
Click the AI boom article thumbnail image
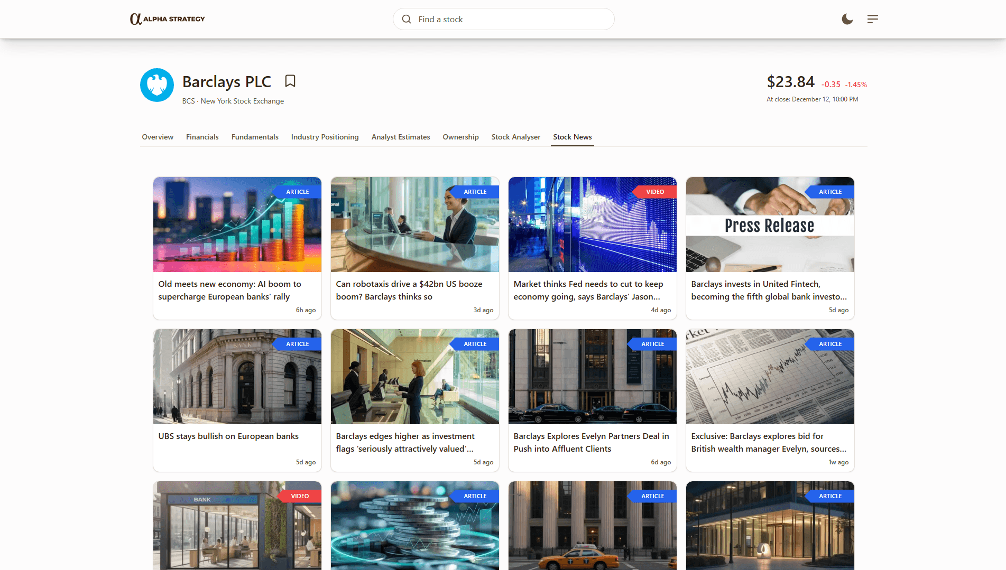pos(237,225)
